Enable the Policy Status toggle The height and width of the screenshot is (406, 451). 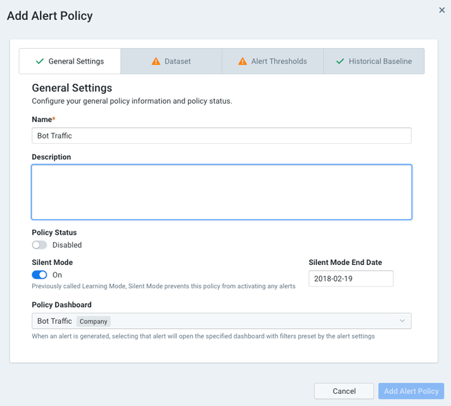(x=39, y=245)
